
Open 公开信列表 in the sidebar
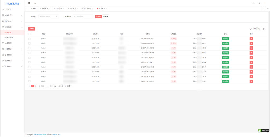tap(9, 37)
